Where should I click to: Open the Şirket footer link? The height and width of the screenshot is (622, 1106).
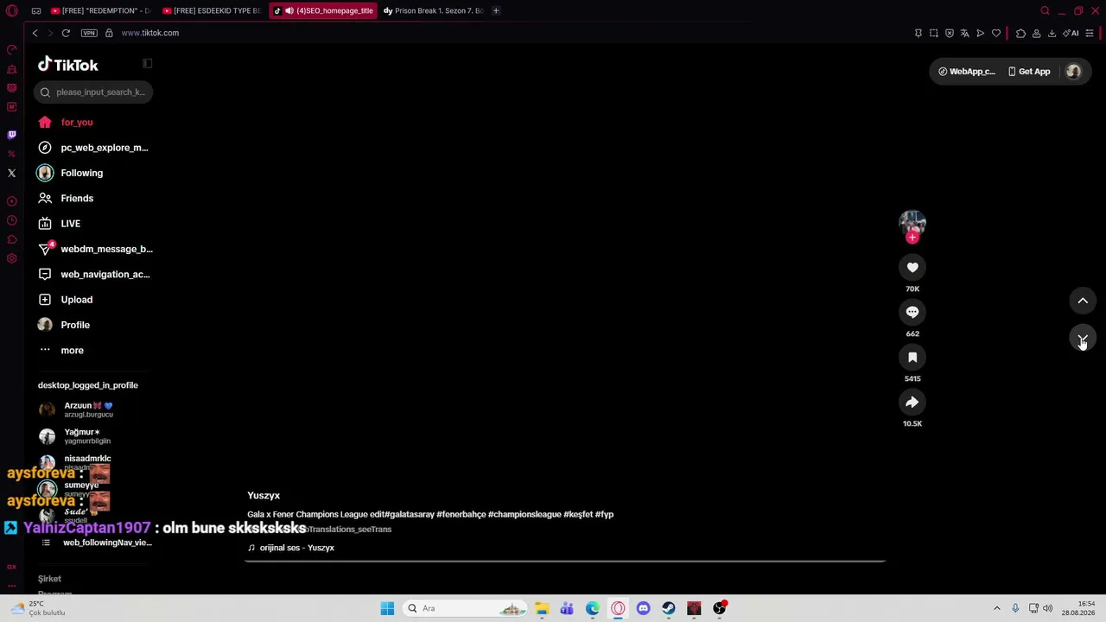click(49, 579)
